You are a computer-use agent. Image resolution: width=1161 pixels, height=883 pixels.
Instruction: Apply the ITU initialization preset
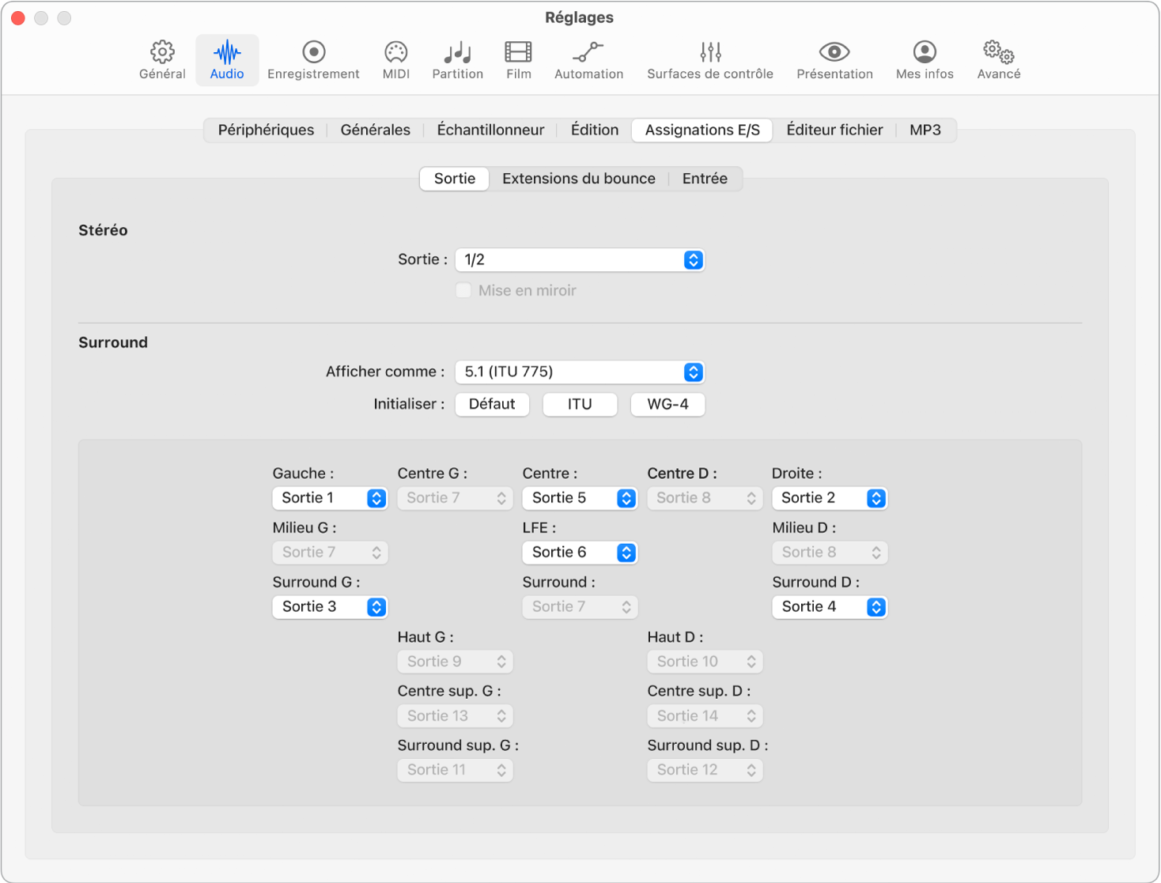tap(580, 404)
